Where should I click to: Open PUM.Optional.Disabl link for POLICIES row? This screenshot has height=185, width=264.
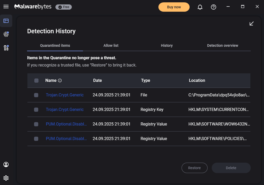[x=66, y=138]
